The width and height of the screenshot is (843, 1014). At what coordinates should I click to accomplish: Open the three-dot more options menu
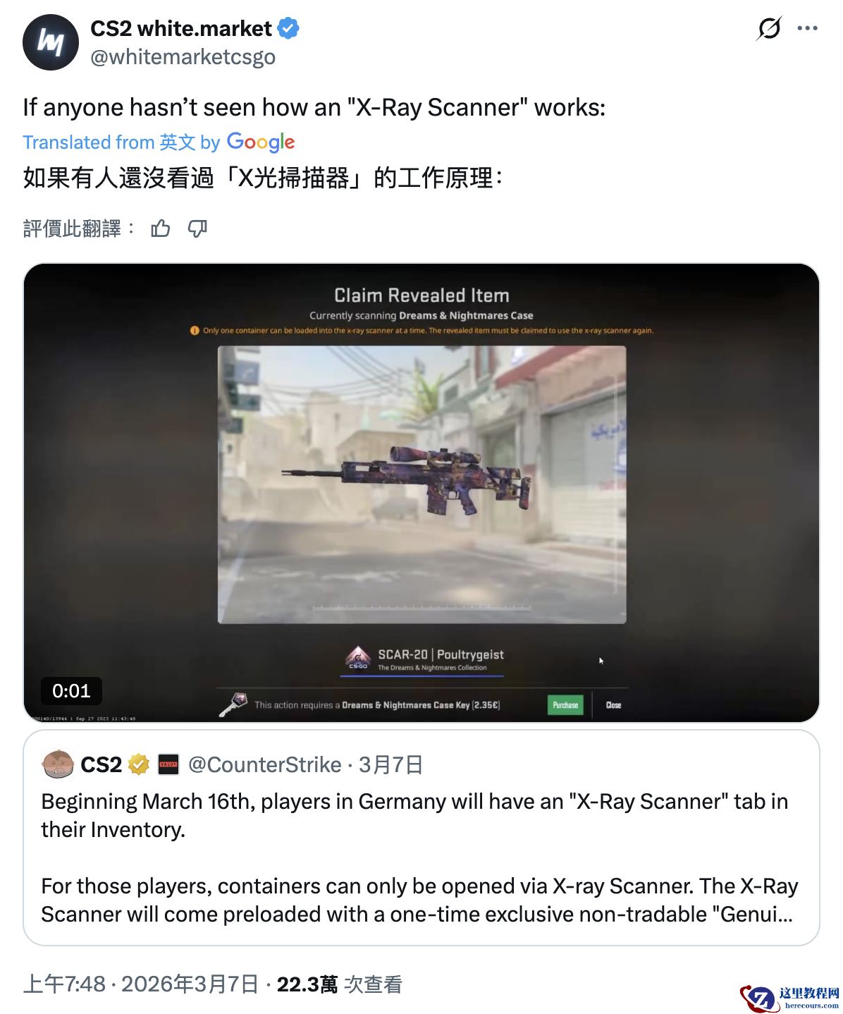[x=807, y=29]
